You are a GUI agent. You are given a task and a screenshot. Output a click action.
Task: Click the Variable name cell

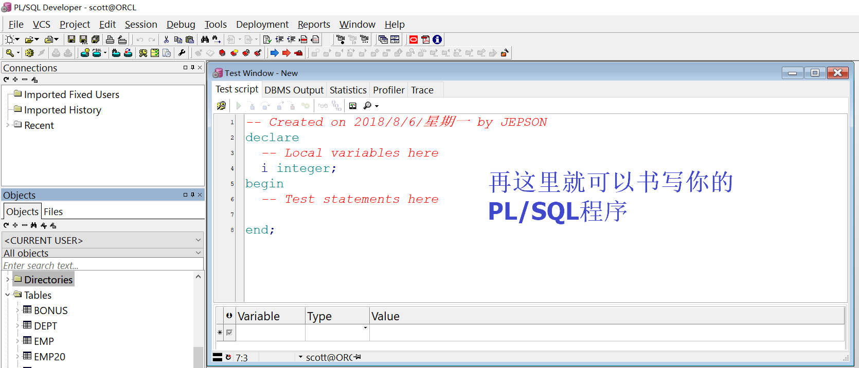coord(271,333)
